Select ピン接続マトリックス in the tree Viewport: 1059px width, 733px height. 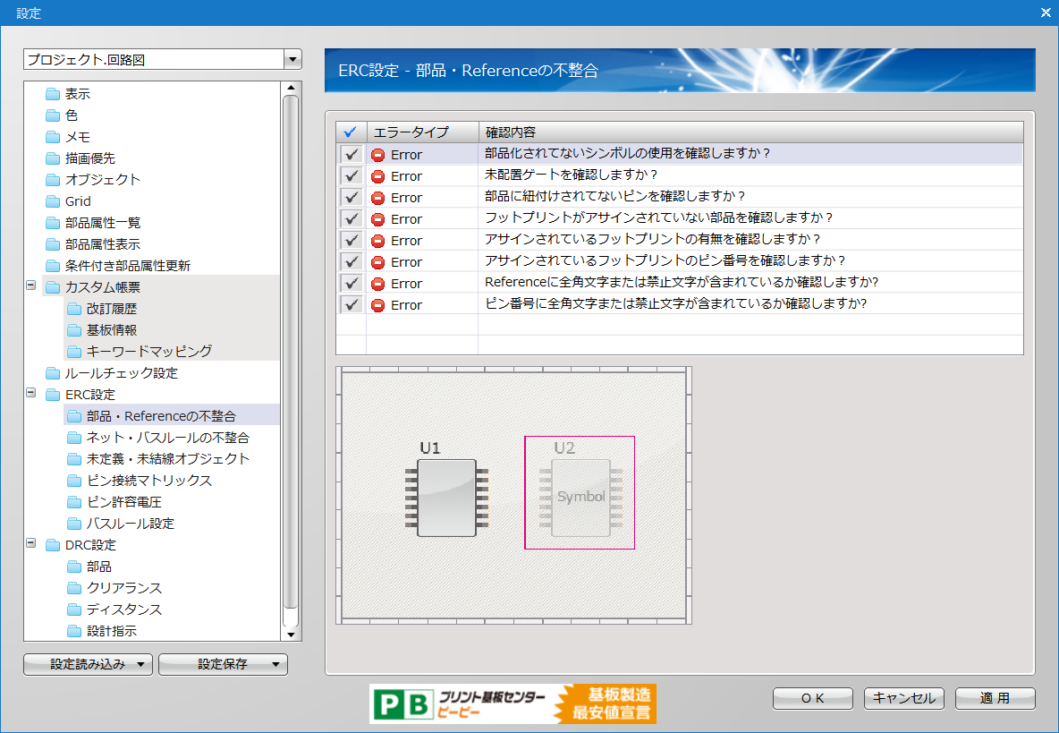tap(148, 481)
